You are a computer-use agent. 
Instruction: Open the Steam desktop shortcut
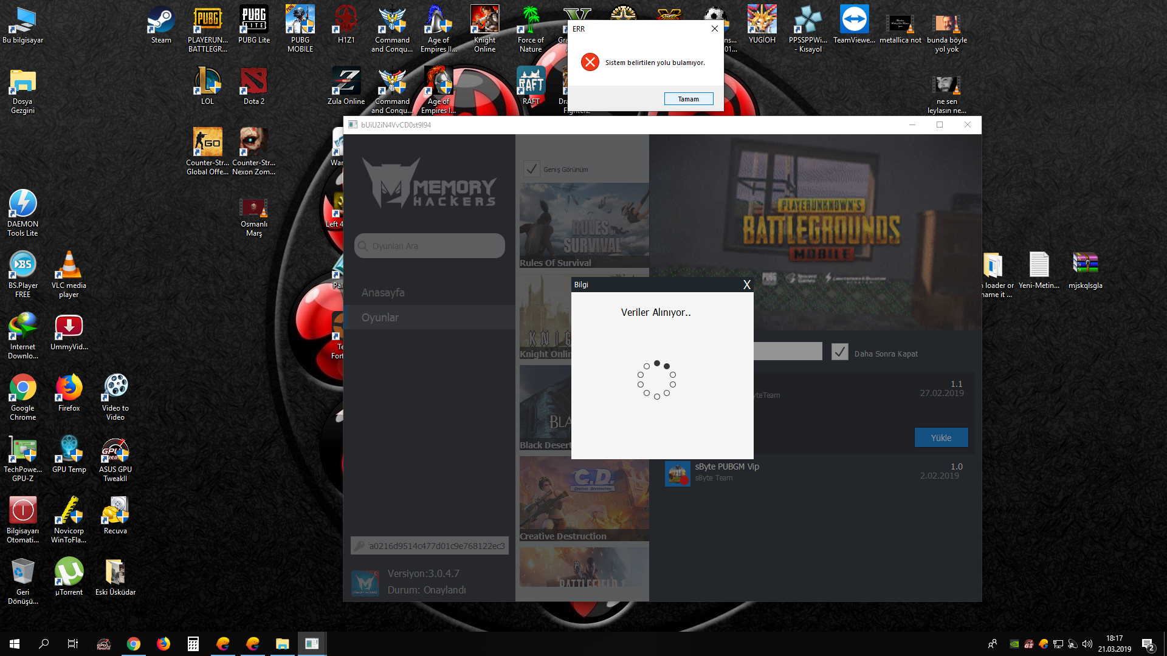[x=161, y=25]
